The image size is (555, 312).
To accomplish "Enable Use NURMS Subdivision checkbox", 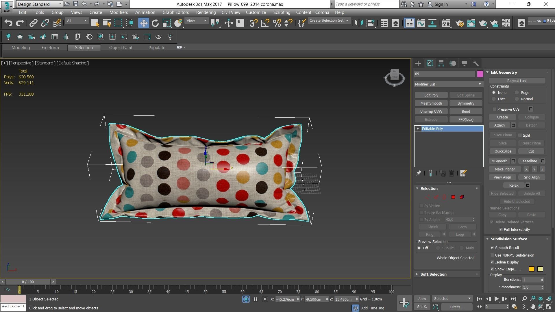I will (x=492, y=255).
